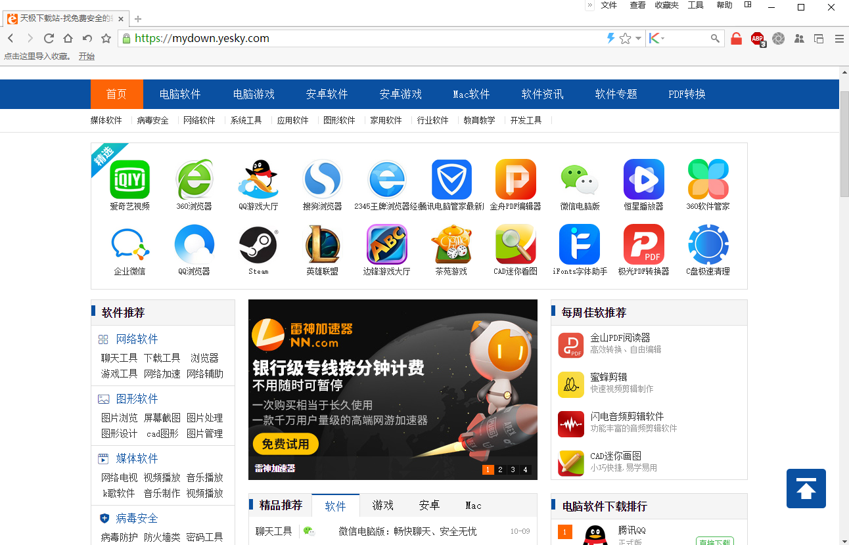Open the Jiguang PDF converter icon
The height and width of the screenshot is (545, 849).
pos(644,244)
